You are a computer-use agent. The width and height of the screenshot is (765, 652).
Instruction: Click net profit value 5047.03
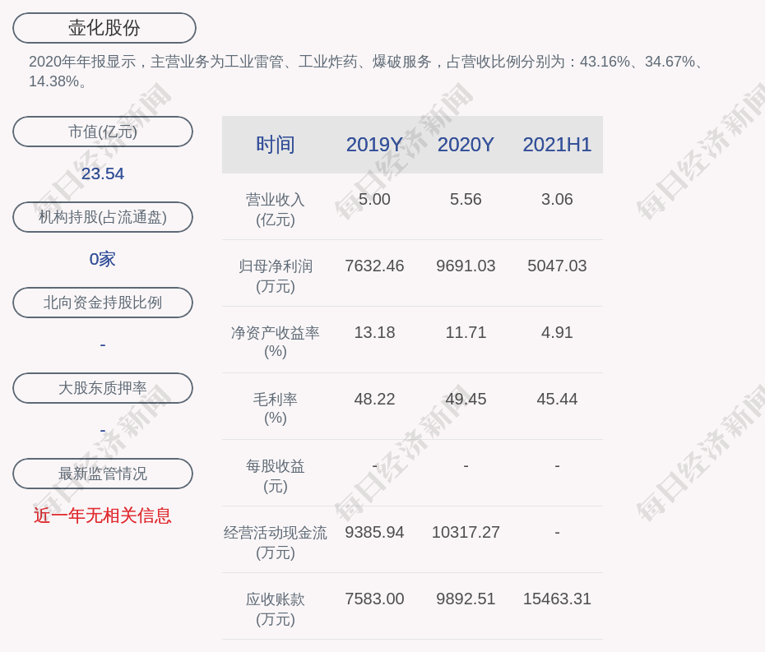557,266
